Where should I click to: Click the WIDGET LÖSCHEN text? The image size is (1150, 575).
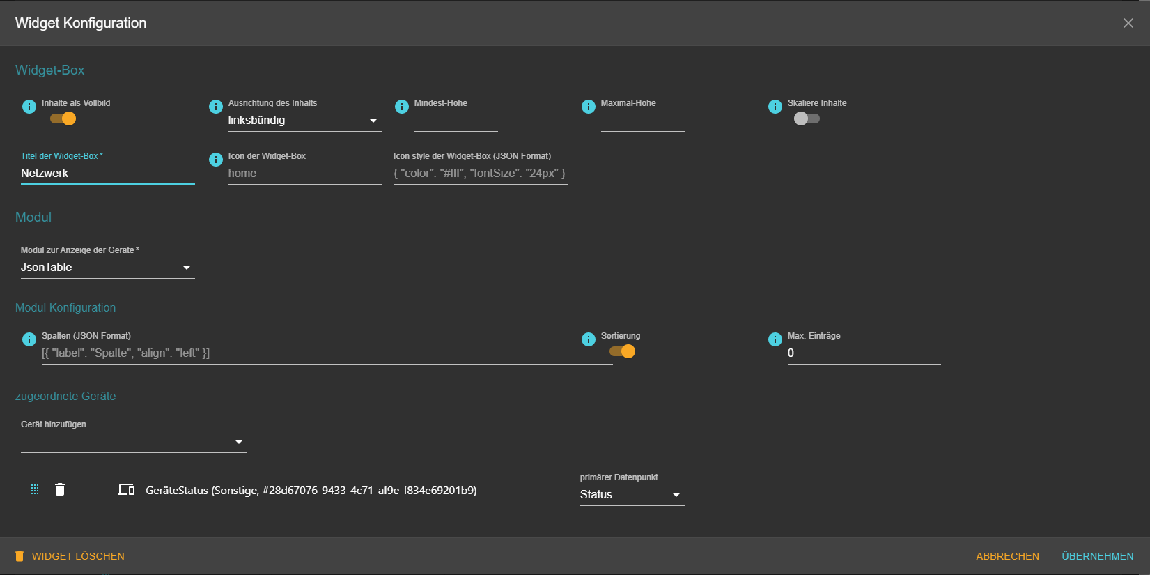78,556
